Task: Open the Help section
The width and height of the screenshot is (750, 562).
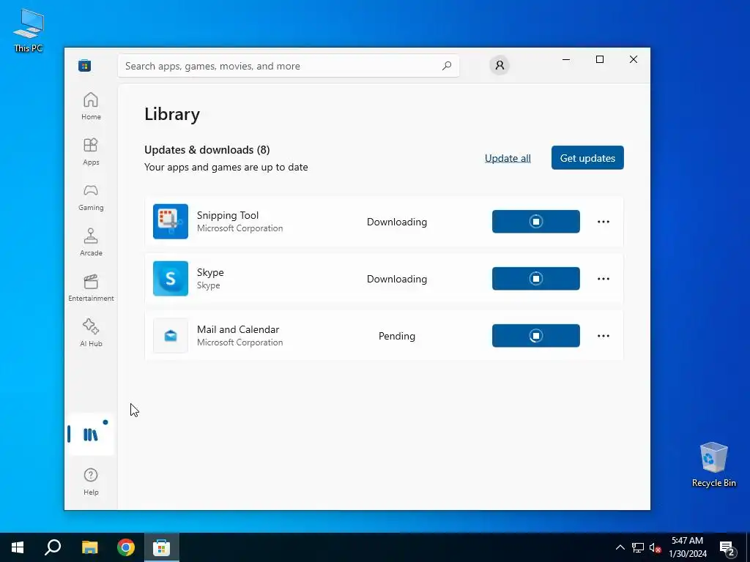Action: pyautogui.click(x=91, y=482)
